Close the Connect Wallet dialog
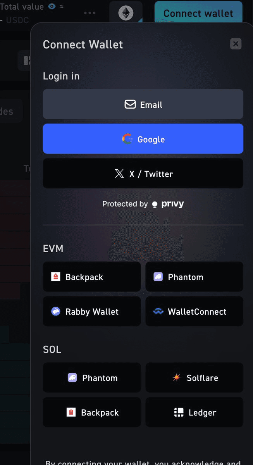This screenshot has width=253, height=465. pos(236,44)
